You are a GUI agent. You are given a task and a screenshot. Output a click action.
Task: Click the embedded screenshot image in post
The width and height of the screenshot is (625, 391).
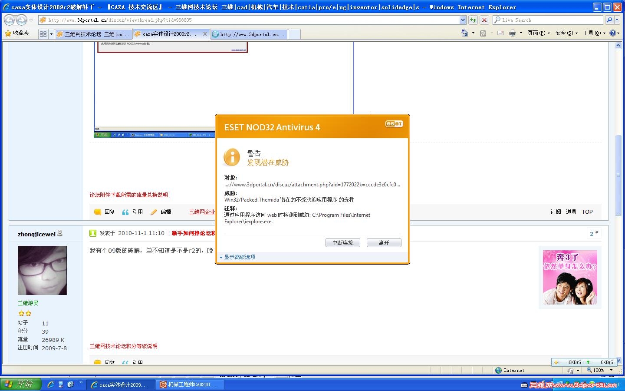224,89
